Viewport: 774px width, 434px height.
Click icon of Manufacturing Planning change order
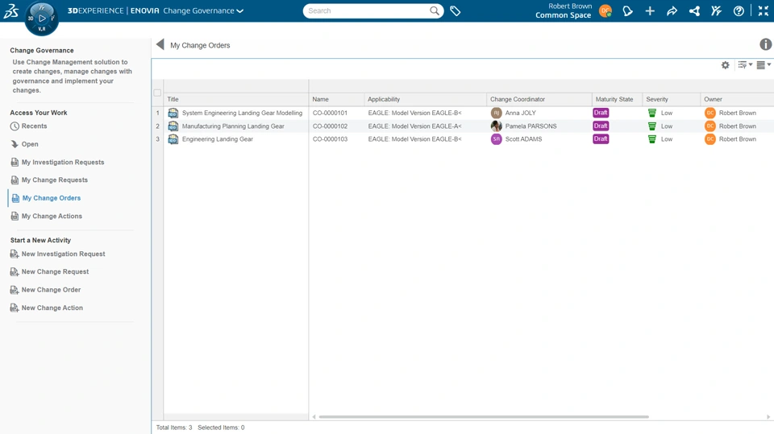173,126
